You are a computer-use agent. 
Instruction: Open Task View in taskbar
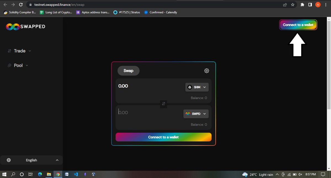[31, 174]
